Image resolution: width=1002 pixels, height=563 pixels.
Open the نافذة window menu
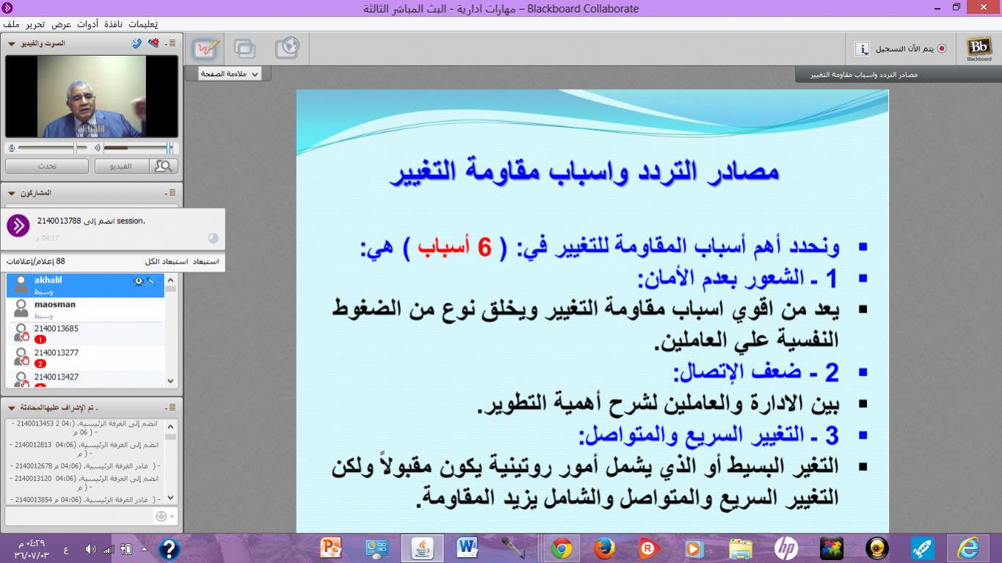(x=114, y=24)
